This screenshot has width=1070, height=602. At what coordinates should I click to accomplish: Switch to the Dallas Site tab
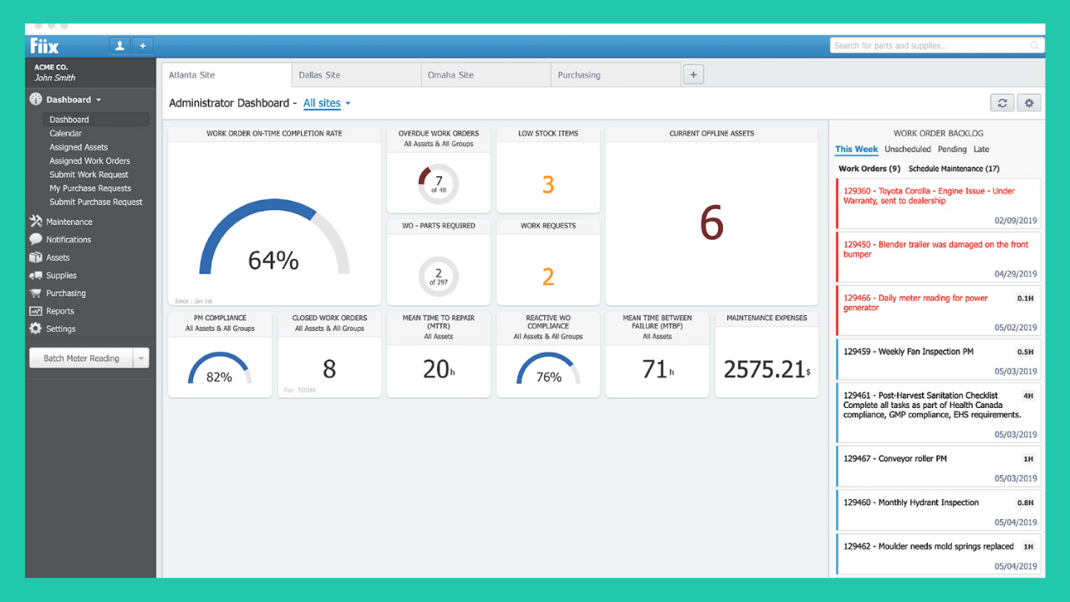click(355, 74)
